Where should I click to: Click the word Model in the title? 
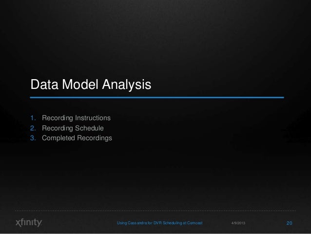(80, 85)
